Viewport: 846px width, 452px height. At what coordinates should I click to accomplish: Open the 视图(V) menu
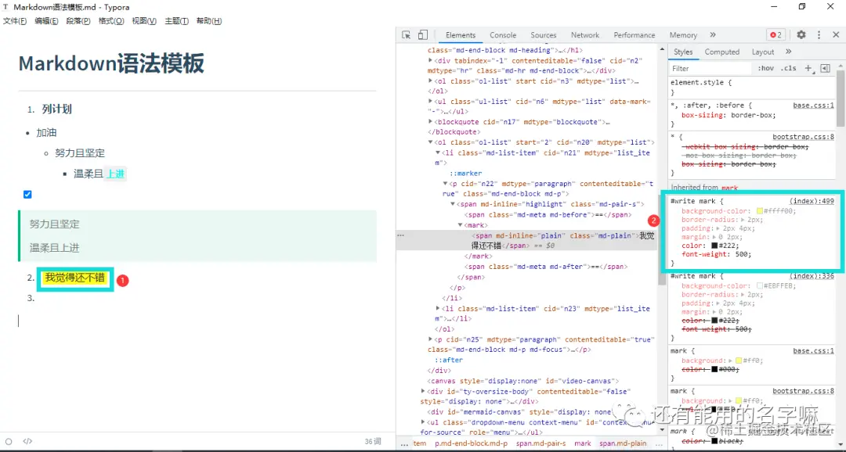click(144, 21)
